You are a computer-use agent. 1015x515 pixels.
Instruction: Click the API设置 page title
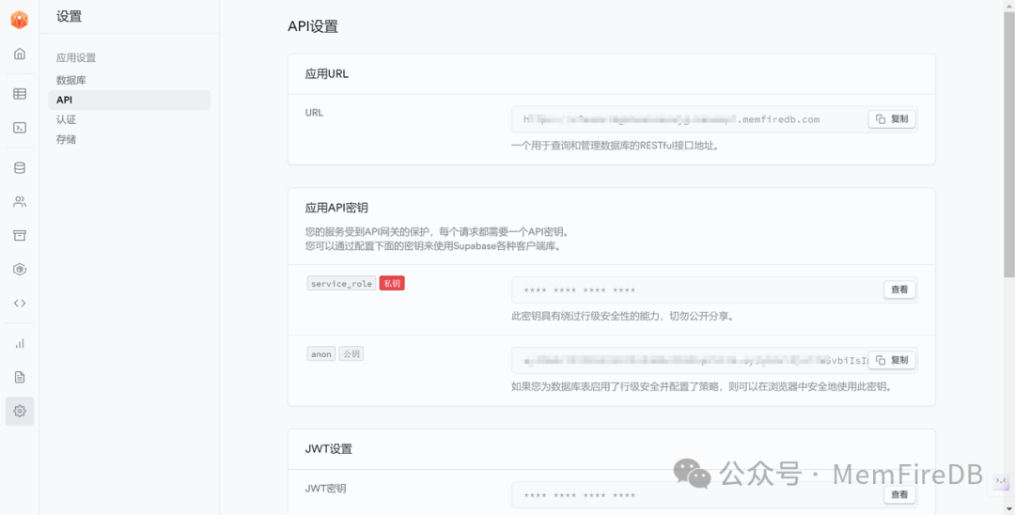click(x=313, y=26)
